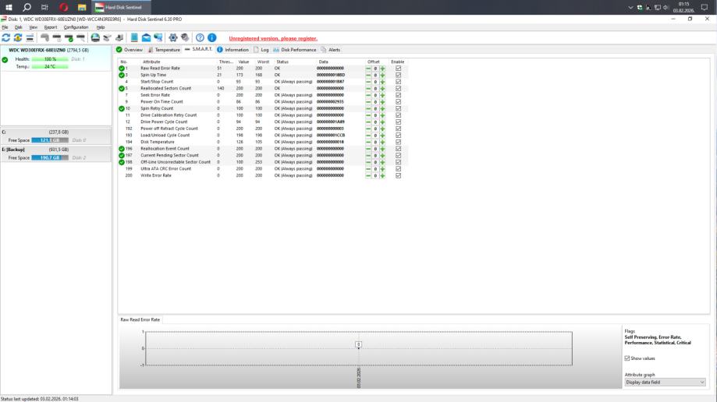The image size is (717, 402).
Task: Open the File menu
Action: click(5, 27)
